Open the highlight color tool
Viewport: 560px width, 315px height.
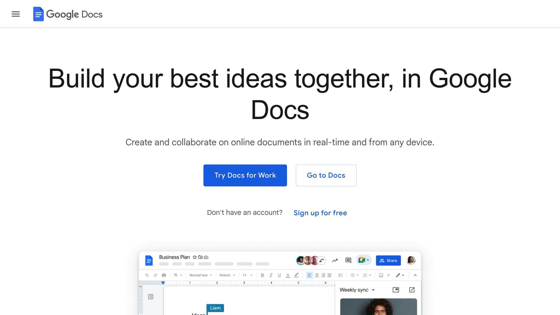(297, 275)
